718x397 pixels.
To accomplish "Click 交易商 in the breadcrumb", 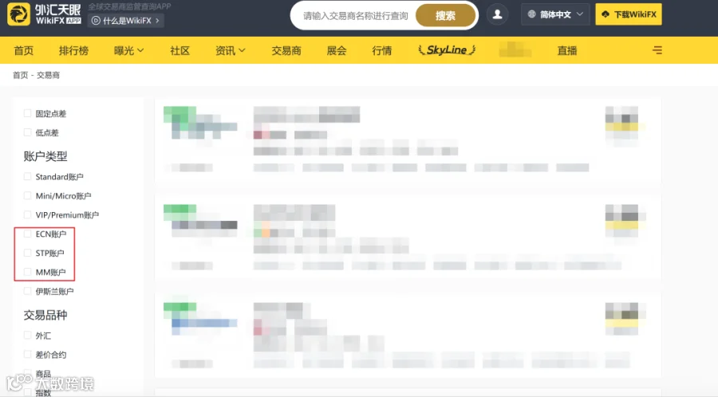I will (x=48, y=75).
